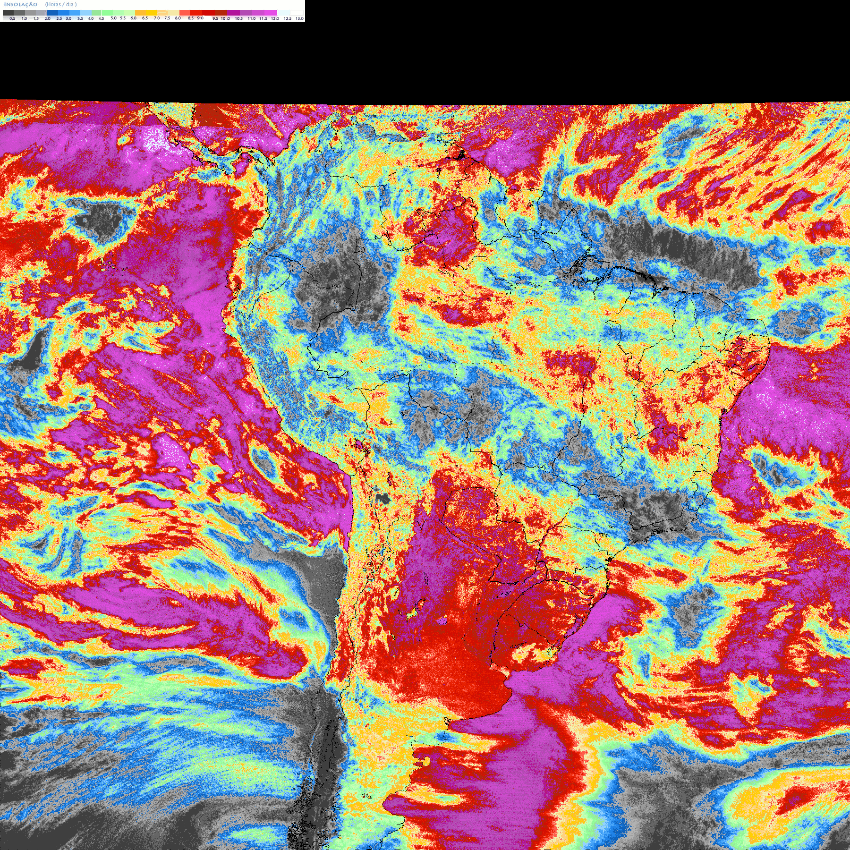The image size is (850, 850).
Task: Click the 3.0 legend value
Action: point(68,18)
